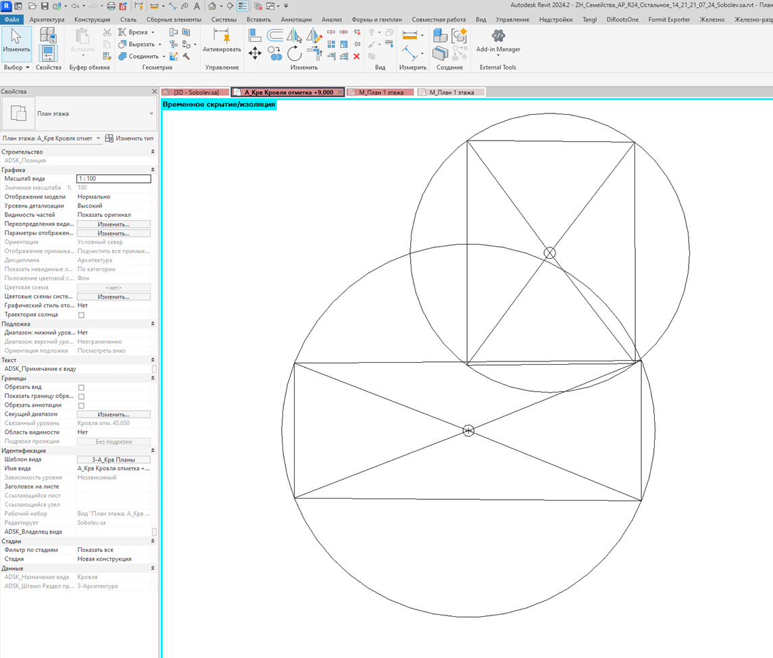Click Изменить button for Цветовые схемы системы
This screenshot has width=773, height=658.
[114, 297]
